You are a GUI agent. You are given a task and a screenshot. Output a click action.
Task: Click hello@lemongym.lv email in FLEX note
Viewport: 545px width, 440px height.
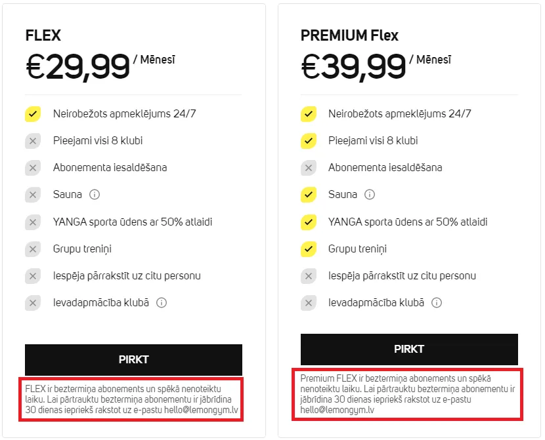coord(201,410)
